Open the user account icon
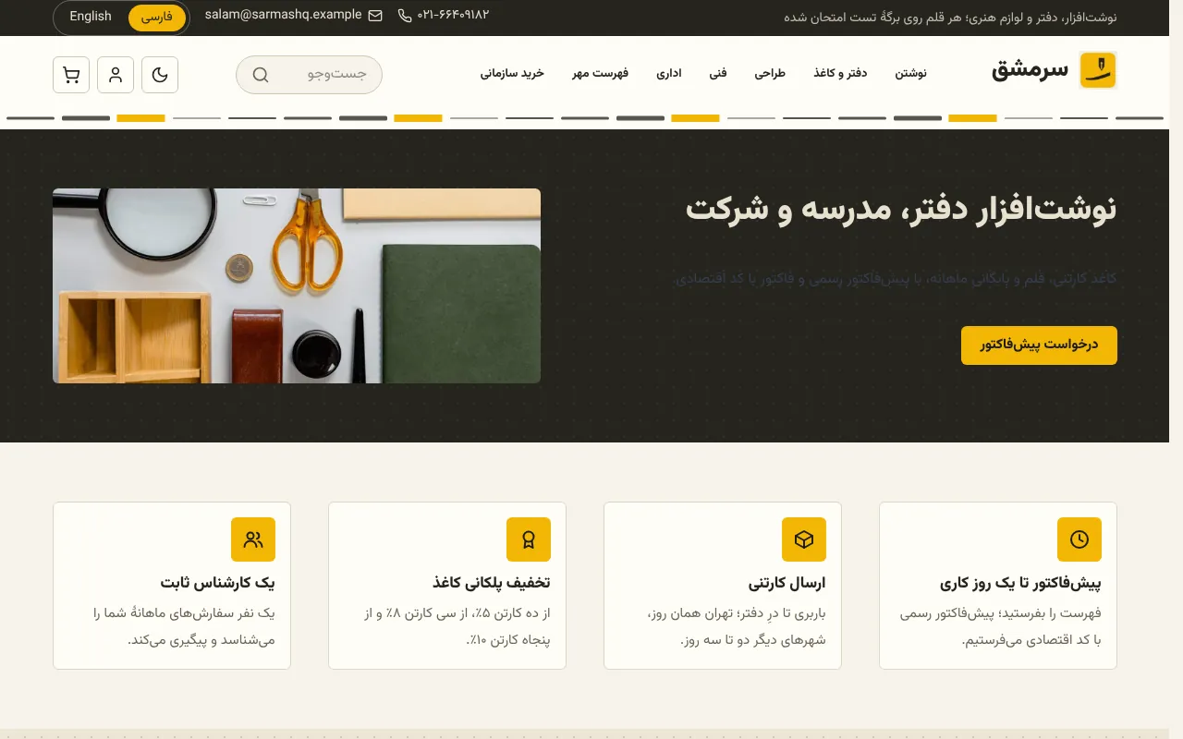 [x=116, y=75]
